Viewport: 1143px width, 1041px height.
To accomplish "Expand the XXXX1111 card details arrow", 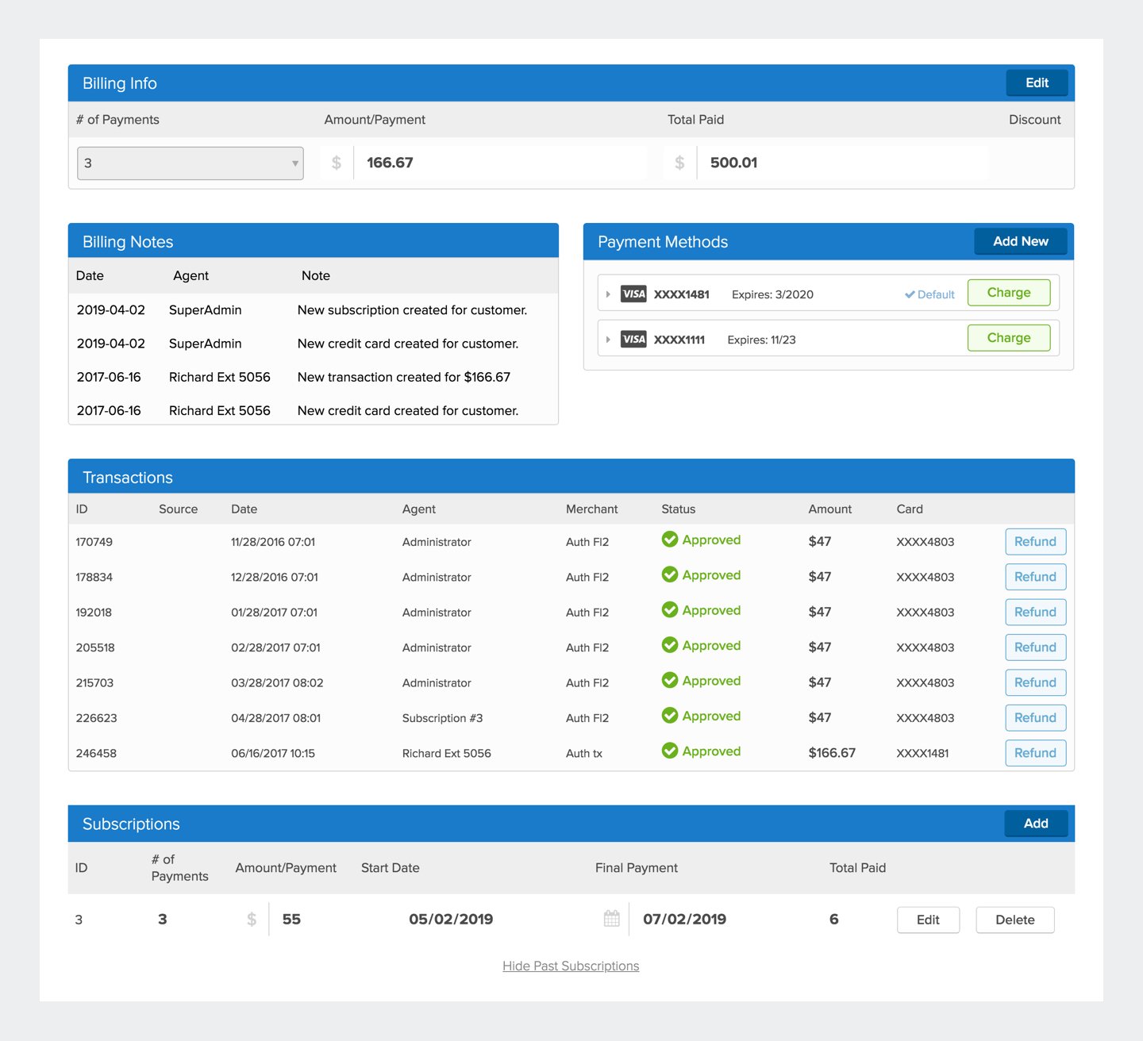I will 608,340.
